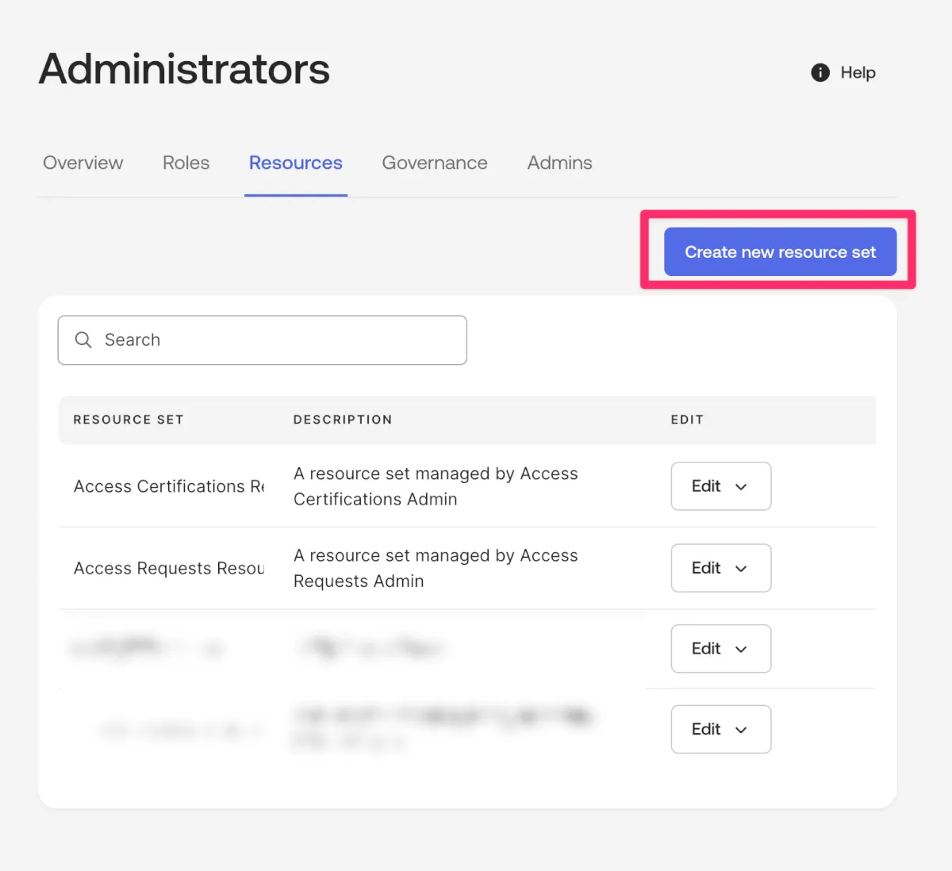Click the magnifier icon in search box
This screenshot has height=871, width=952.
click(83, 340)
